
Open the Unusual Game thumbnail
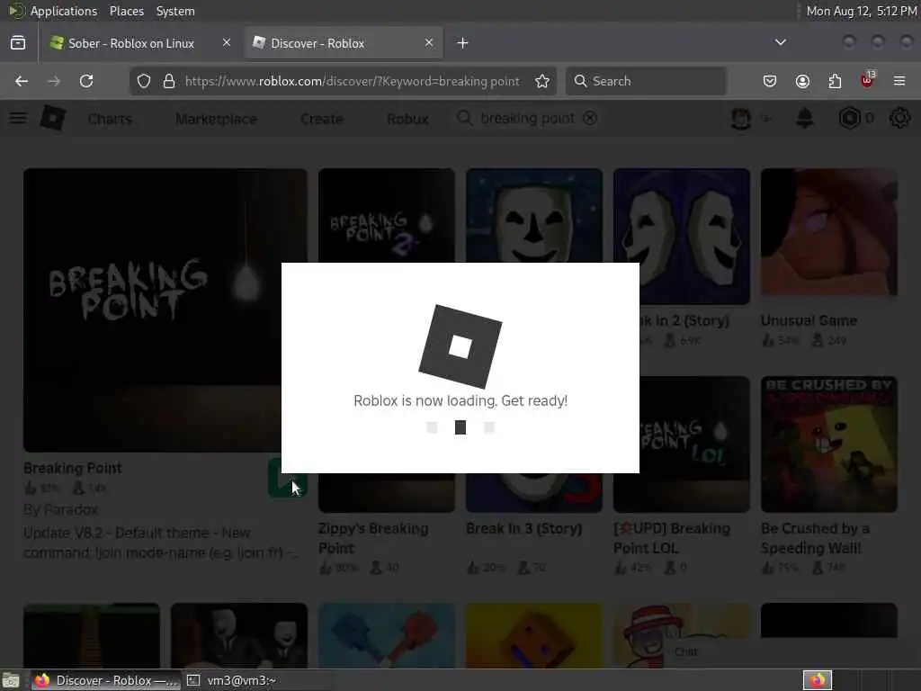tap(828, 232)
